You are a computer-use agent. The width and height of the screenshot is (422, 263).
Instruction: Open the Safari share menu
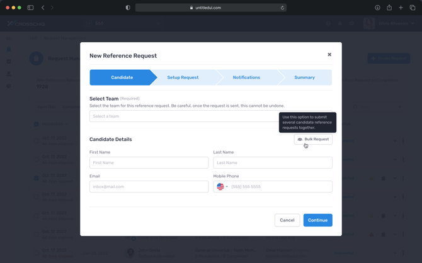tap(389, 8)
